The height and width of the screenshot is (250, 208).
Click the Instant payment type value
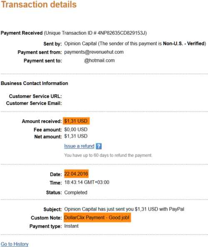click(71, 226)
